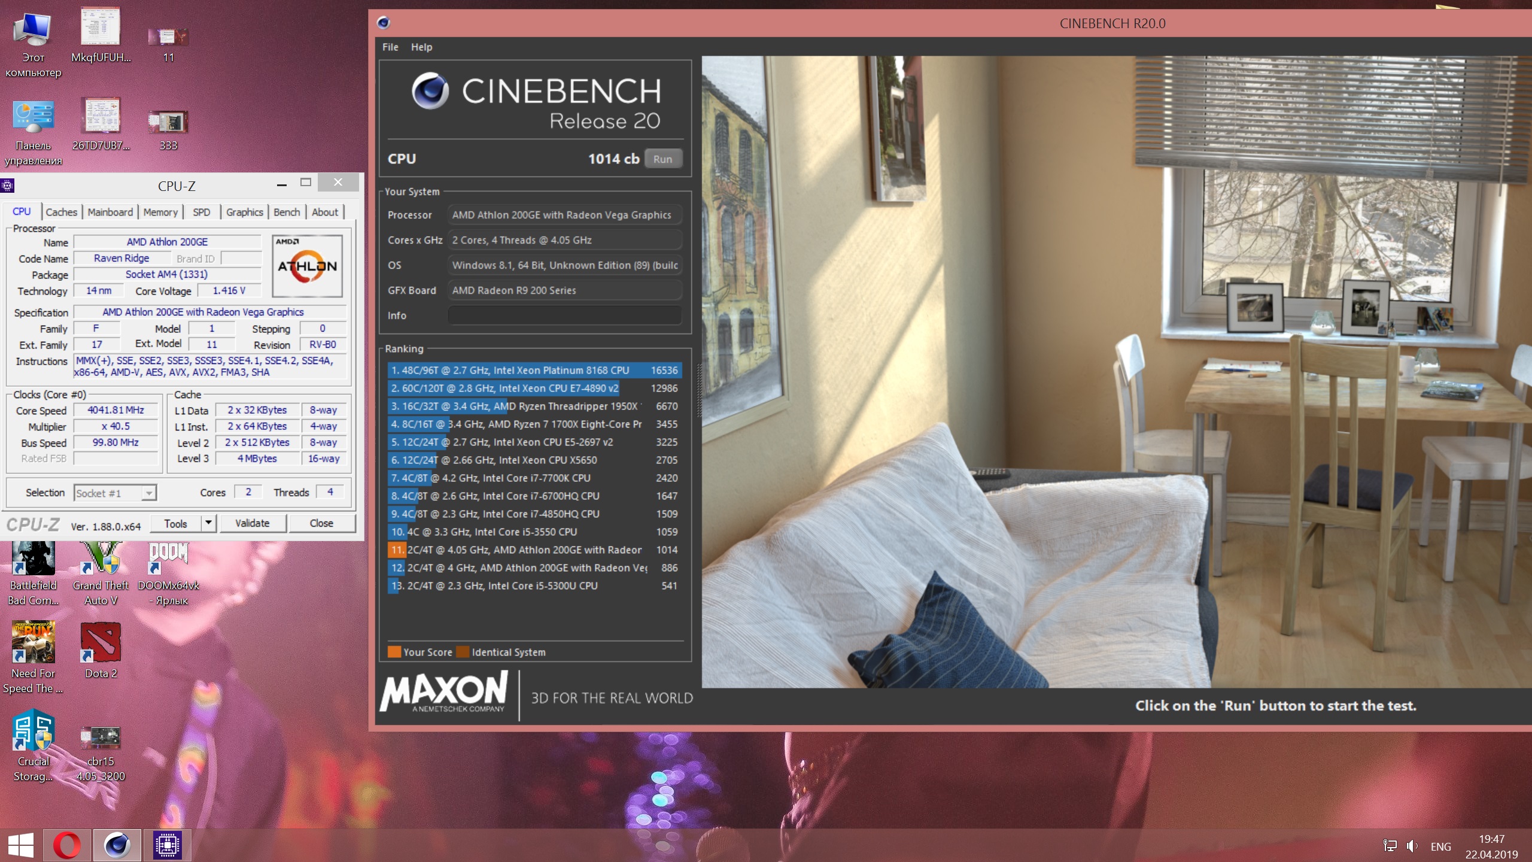Viewport: 1532px width, 862px height.
Task: Select ranking row Athlon 200GE at 4.05 GHz
Action: 534,550
